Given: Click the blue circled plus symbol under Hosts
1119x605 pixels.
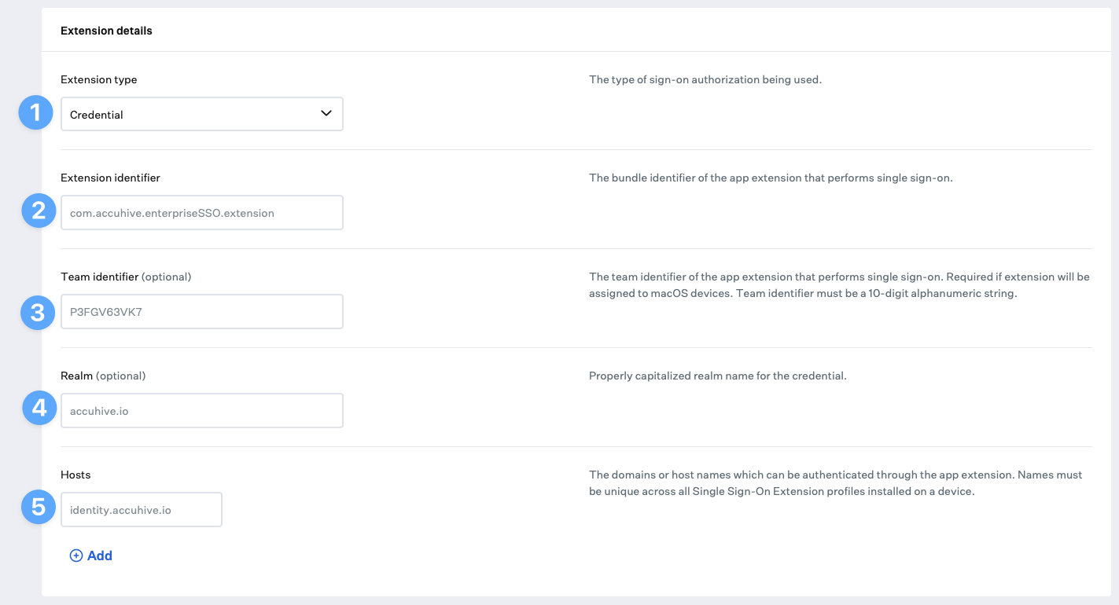Looking at the screenshot, I should click(x=75, y=555).
